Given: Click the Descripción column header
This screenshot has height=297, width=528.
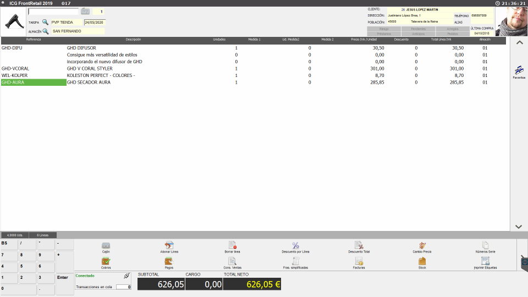Looking at the screenshot, I should 133,40.
